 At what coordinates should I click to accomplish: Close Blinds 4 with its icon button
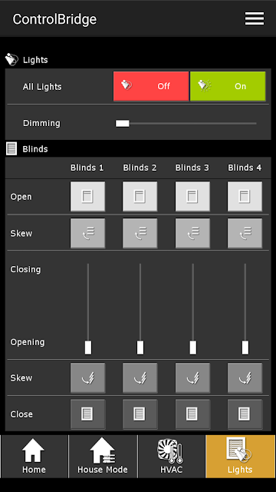click(245, 414)
